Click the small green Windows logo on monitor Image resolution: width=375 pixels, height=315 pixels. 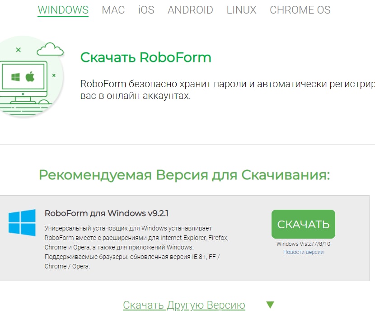point(15,77)
